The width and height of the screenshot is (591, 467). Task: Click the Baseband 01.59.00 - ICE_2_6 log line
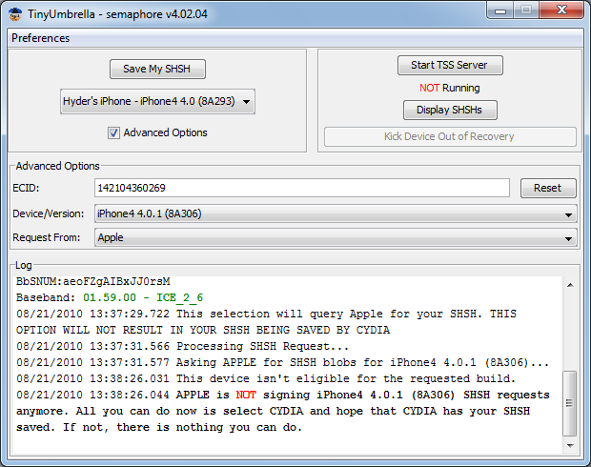coord(110,297)
